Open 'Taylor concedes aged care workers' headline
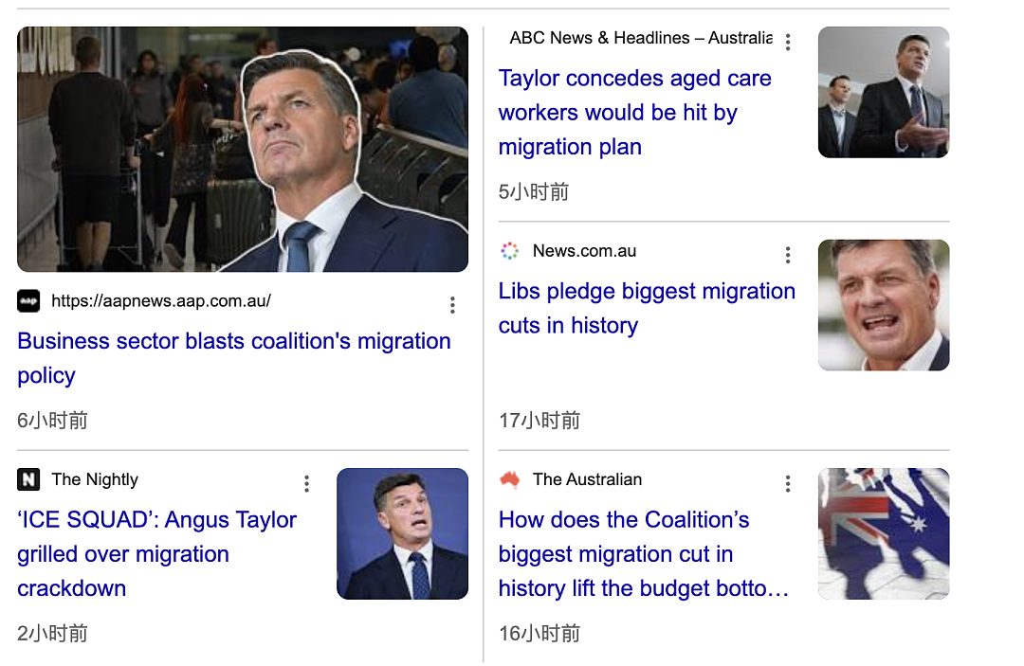The image size is (1024, 666). (x=634, y=112)
